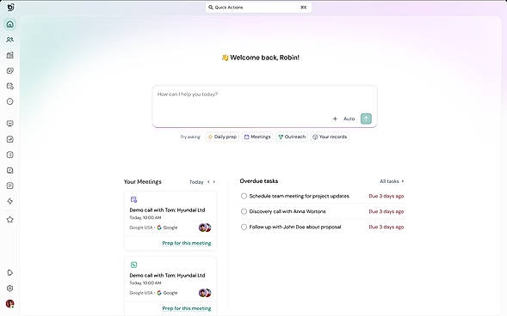
Task: Open the People contacts sidebar icon
Action: pyautogui.click(x=10, y=39)
